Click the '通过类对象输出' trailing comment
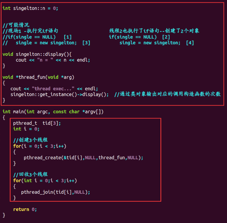This screenshot has height=223, width=227. (x=168, y=94)
